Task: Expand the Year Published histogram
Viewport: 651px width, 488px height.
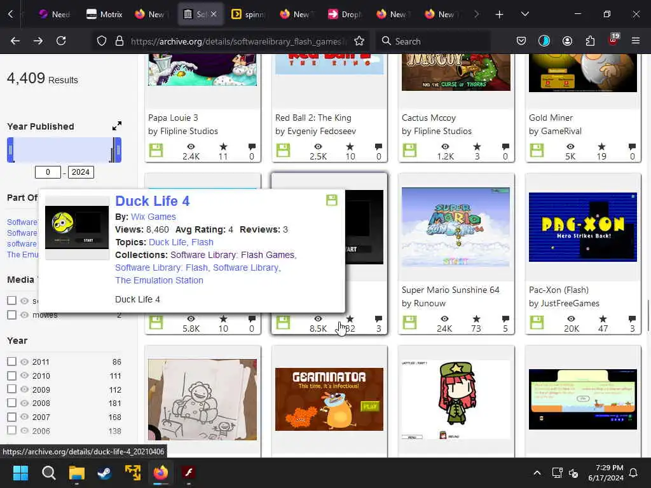Action: pos(117,126)
